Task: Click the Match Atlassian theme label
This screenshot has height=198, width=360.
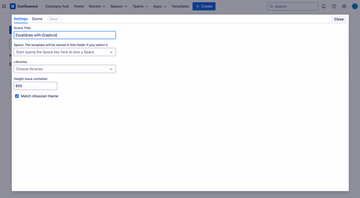Action: 40,96
